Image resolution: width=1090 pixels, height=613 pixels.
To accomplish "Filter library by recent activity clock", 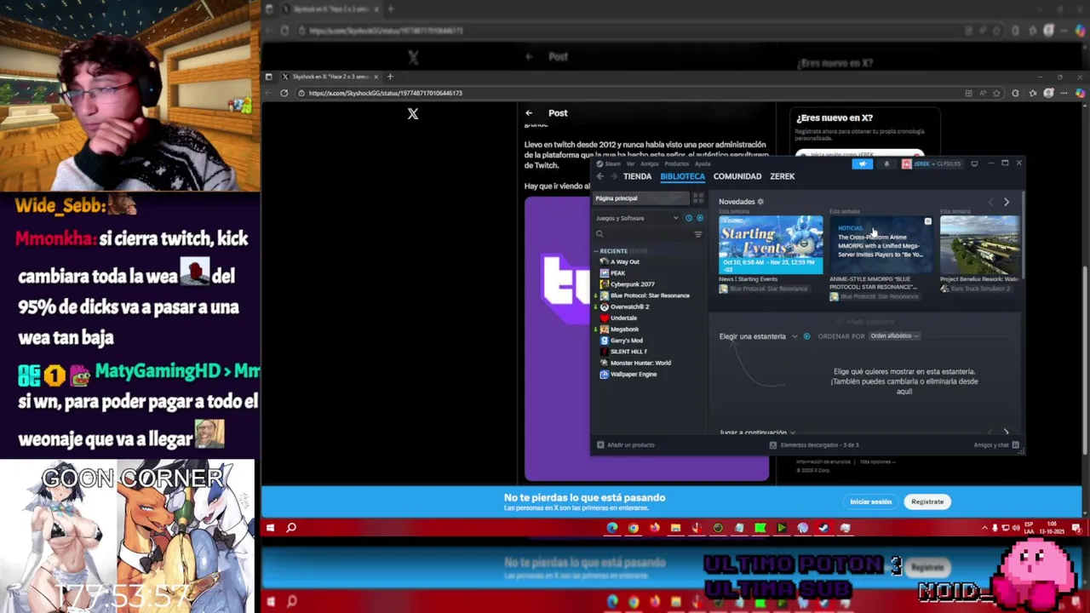I will (x=689, y=218).
